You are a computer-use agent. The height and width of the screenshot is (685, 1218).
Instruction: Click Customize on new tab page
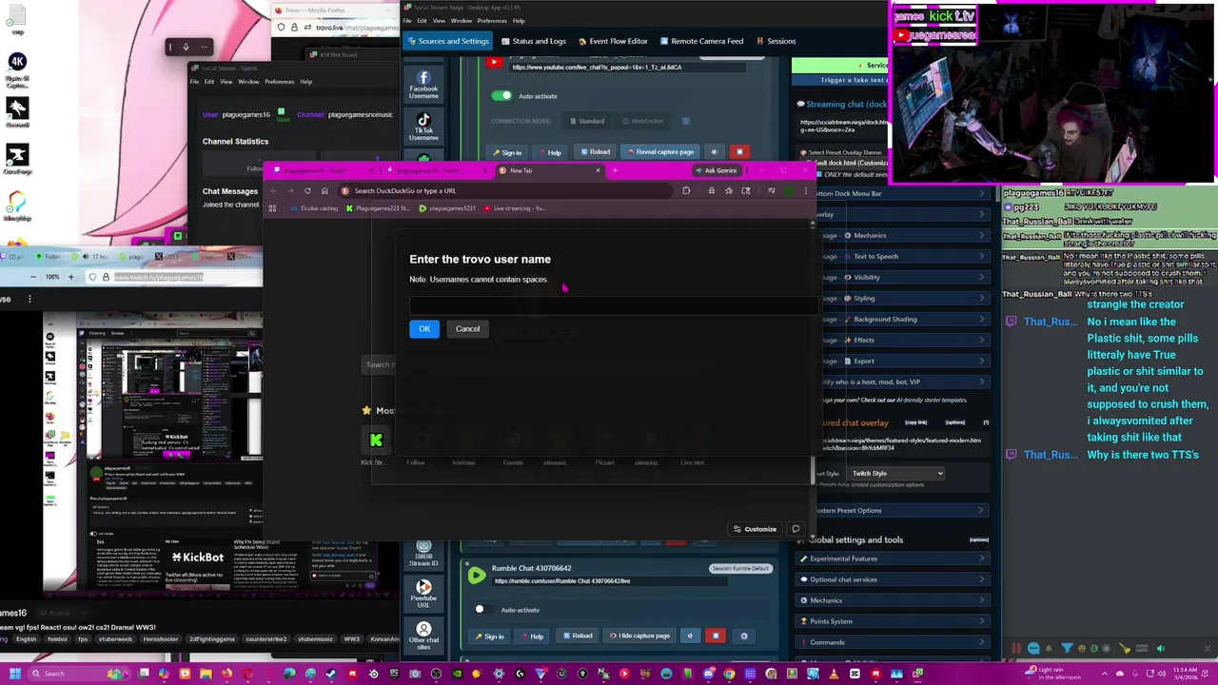click(x=755, y=529)
